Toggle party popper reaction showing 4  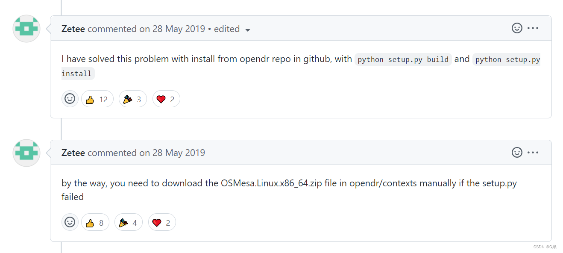pos(128,223)
